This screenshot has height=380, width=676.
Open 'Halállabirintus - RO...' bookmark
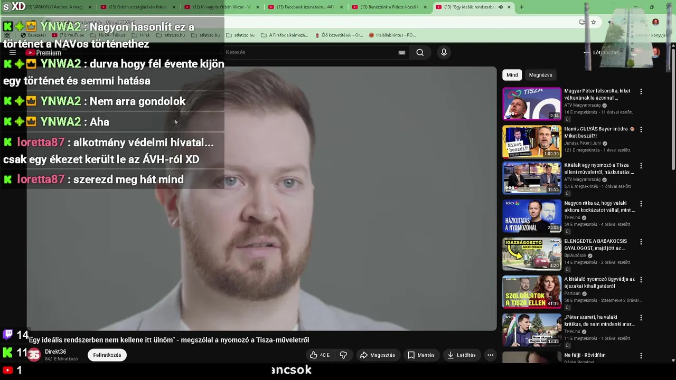tap(392, 35)
